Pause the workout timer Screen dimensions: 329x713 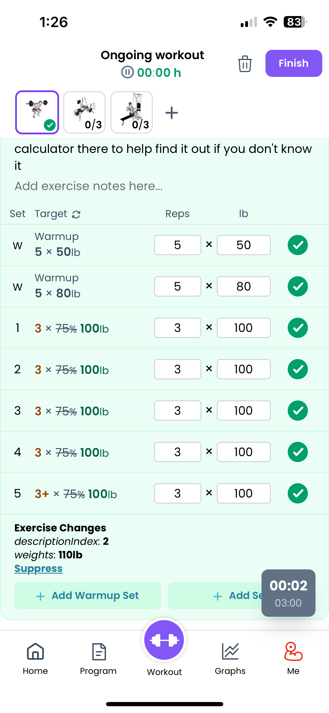(x=127, y=72)
